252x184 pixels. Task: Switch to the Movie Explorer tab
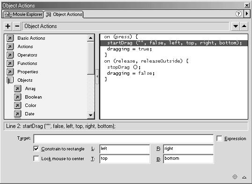point(23,14)
